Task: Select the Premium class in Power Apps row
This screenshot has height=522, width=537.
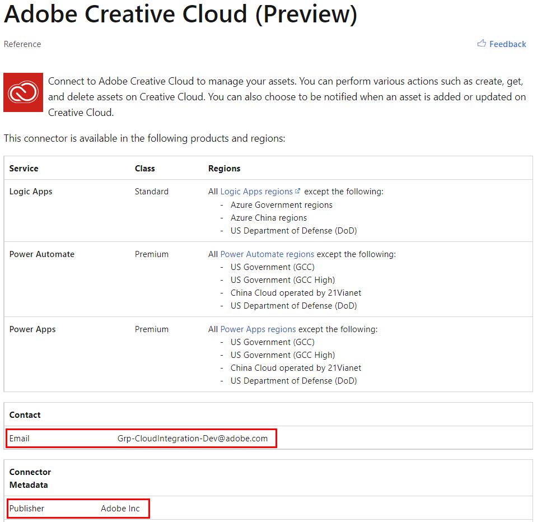Action: click(x=151, y=329)
